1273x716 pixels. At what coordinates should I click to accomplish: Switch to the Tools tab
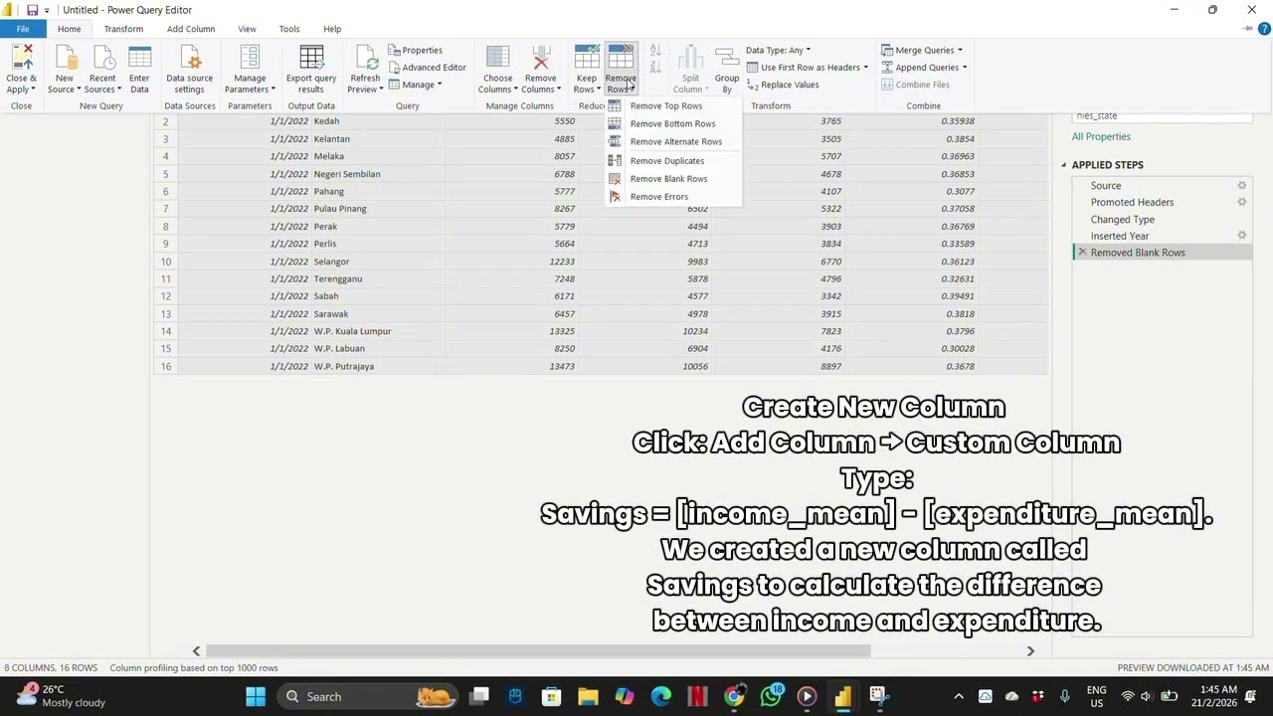point(289,29)
